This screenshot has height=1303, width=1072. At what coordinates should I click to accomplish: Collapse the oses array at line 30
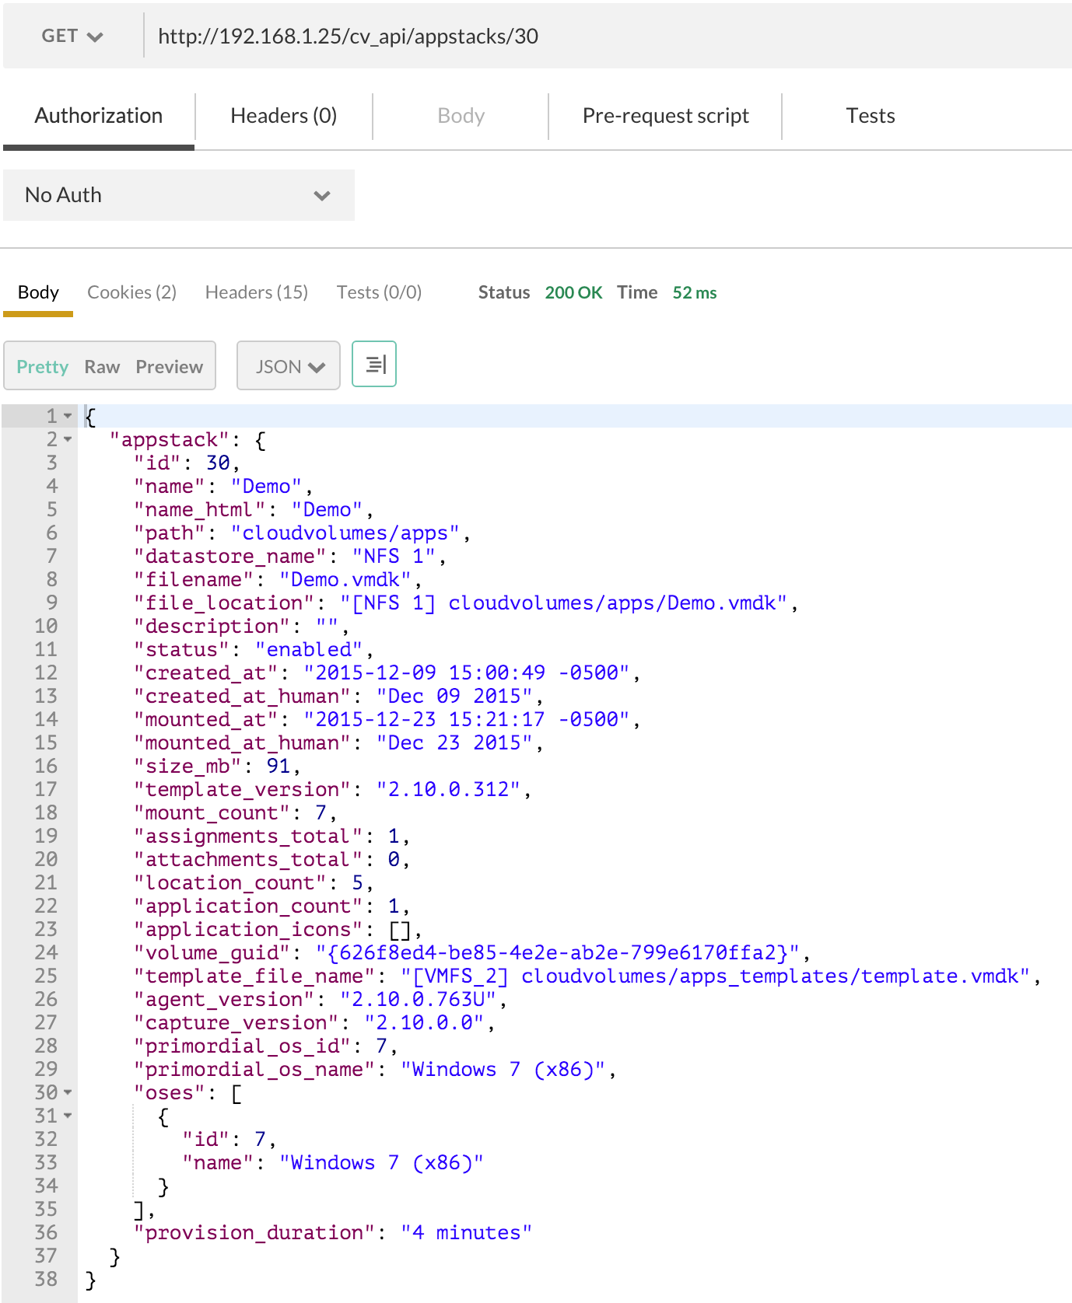pos(68,1093)
